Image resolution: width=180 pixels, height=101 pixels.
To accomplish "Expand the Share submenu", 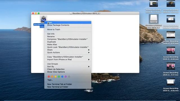I will 68,50.
